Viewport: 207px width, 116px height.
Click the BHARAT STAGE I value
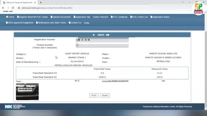[x=77, y=57]
